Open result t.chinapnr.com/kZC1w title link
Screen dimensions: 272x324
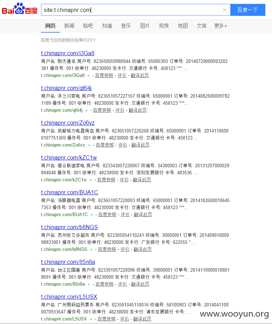pos(69,157)
